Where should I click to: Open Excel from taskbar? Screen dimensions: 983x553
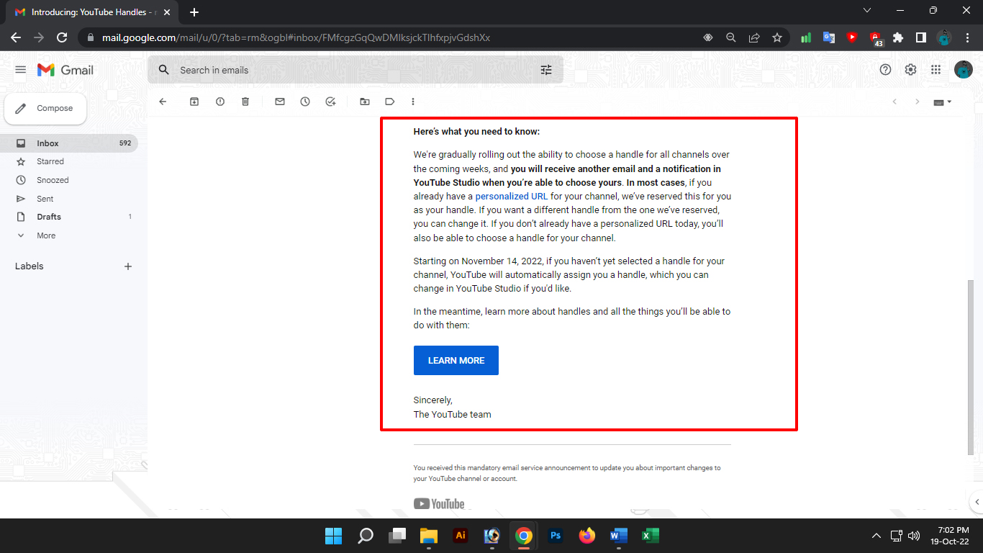coord(651,536)
